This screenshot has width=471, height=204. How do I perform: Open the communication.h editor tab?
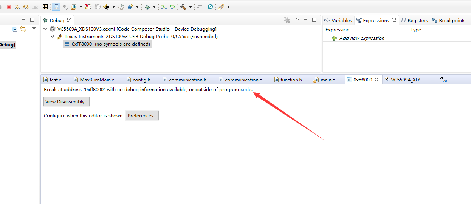coord(184,80)
